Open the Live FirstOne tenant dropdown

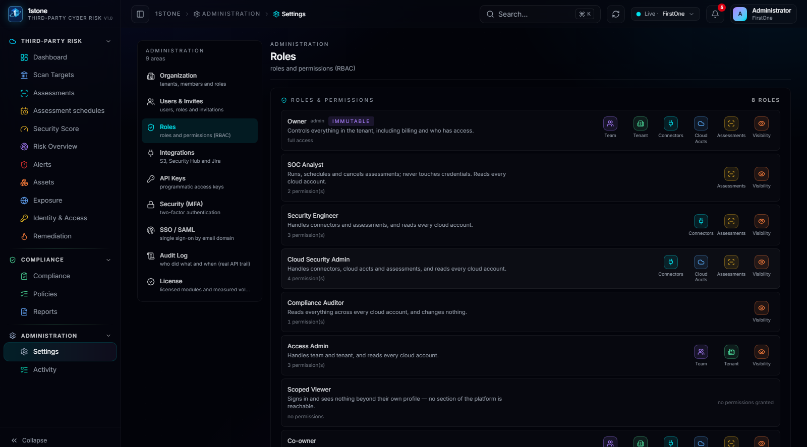click(665, 14)
